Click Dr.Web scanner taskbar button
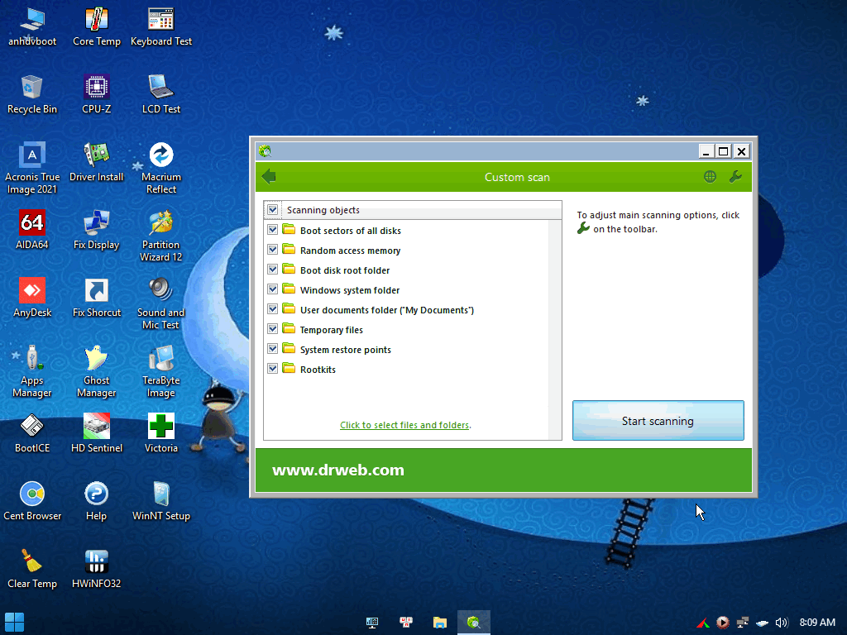 click(474, 623)
